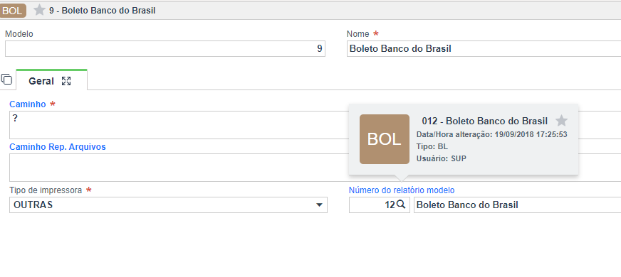Click the Número do relatório modelo label

(402, 190)
